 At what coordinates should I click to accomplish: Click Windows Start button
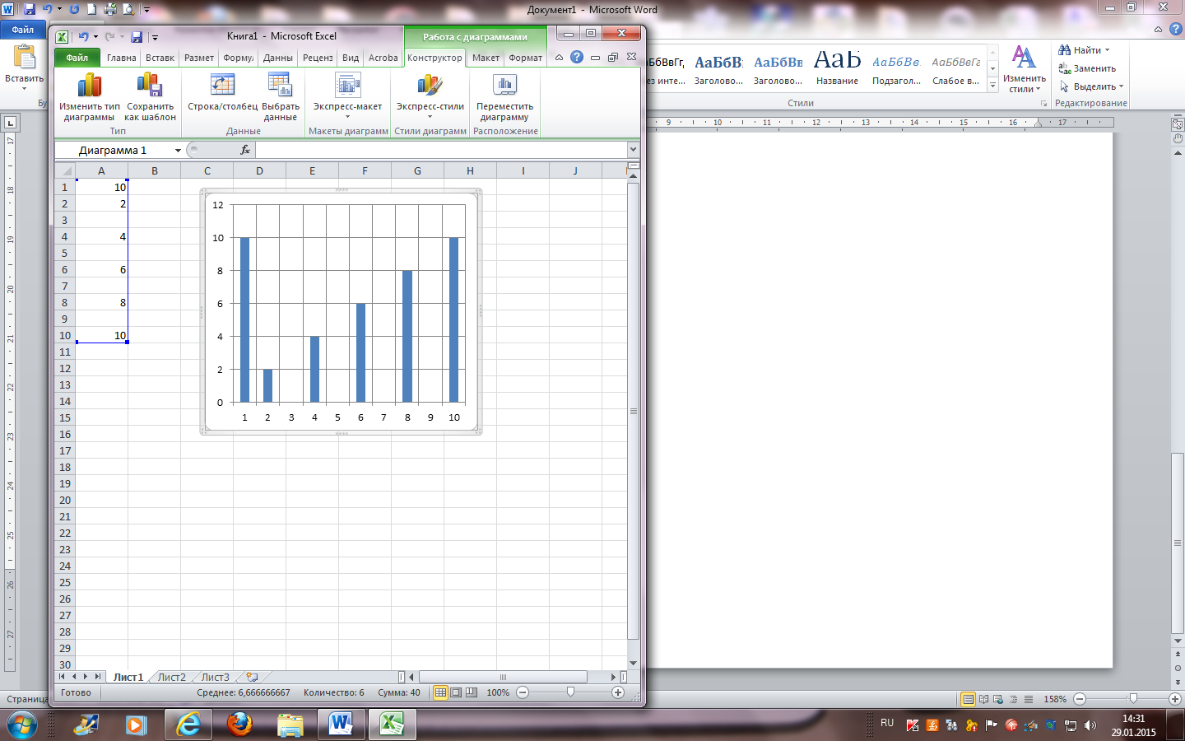[x=22, y=725]
